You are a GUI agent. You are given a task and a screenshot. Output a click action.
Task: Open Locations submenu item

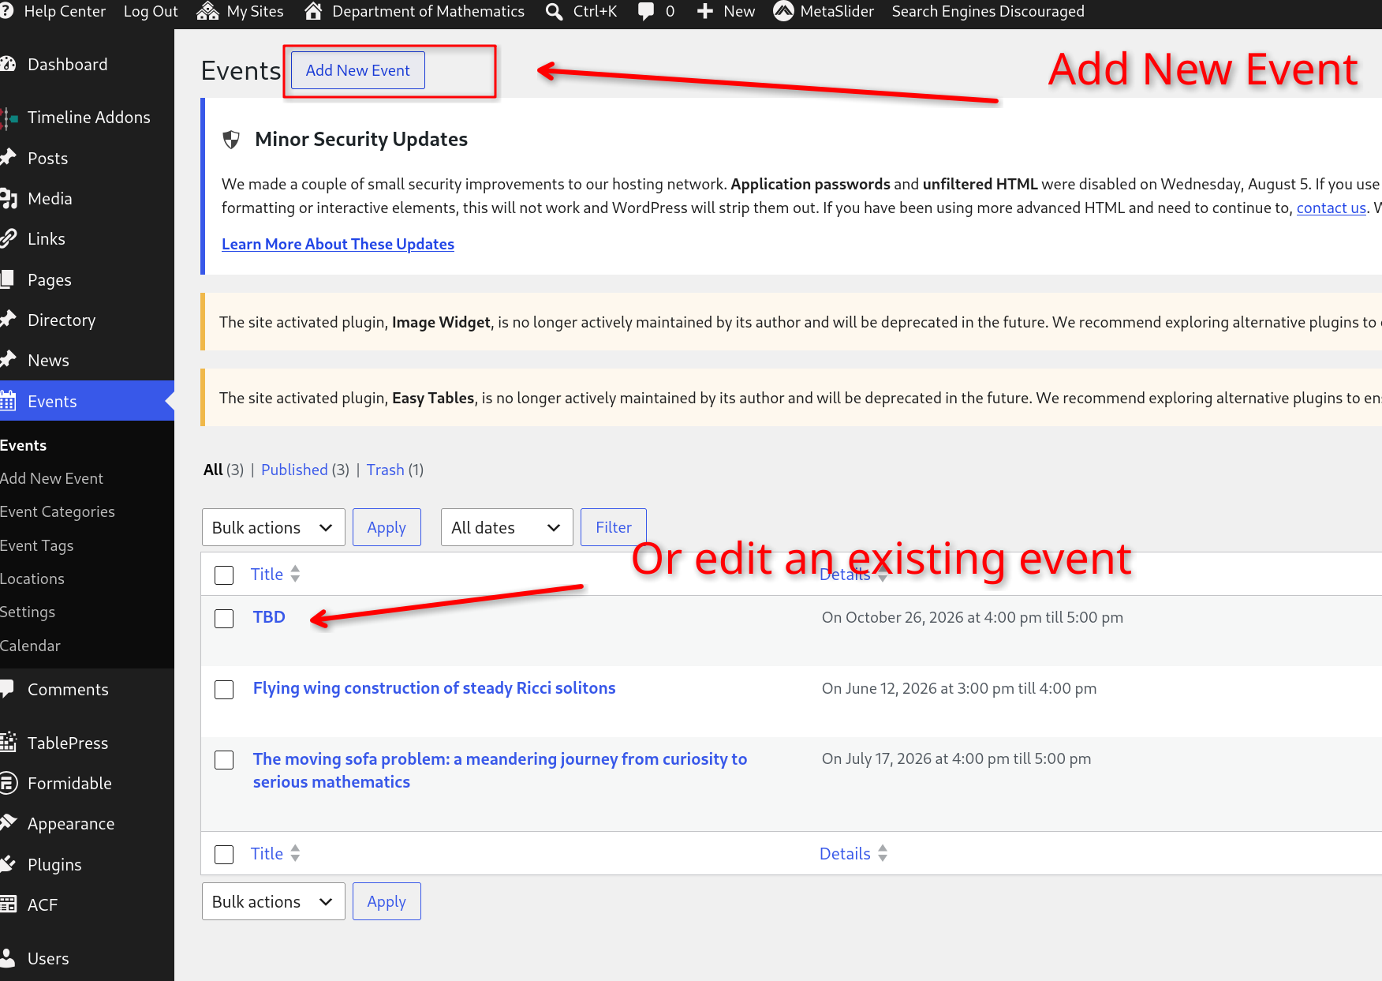32,578
